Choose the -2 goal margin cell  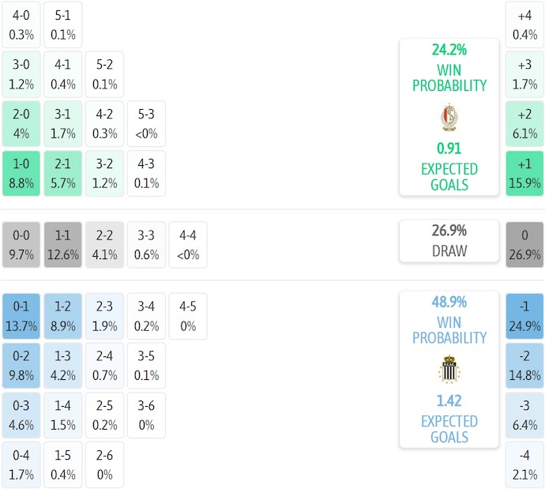click(x=524, y=366)
